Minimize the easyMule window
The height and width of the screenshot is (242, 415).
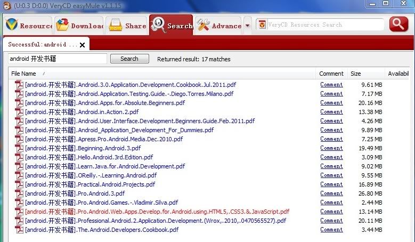pos(372,4)
